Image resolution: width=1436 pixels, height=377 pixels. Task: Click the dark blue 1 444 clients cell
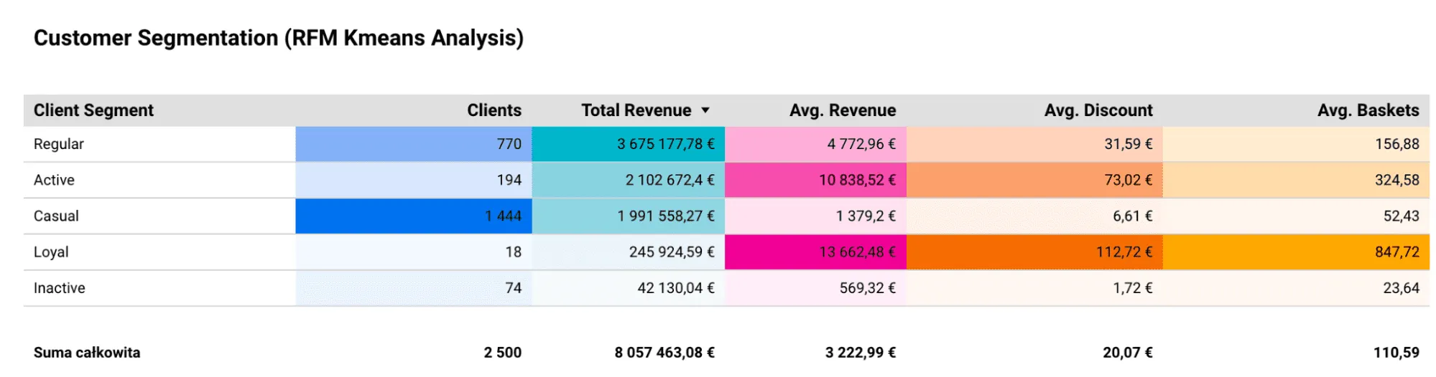pyautogui.click(x=414, y=216)
